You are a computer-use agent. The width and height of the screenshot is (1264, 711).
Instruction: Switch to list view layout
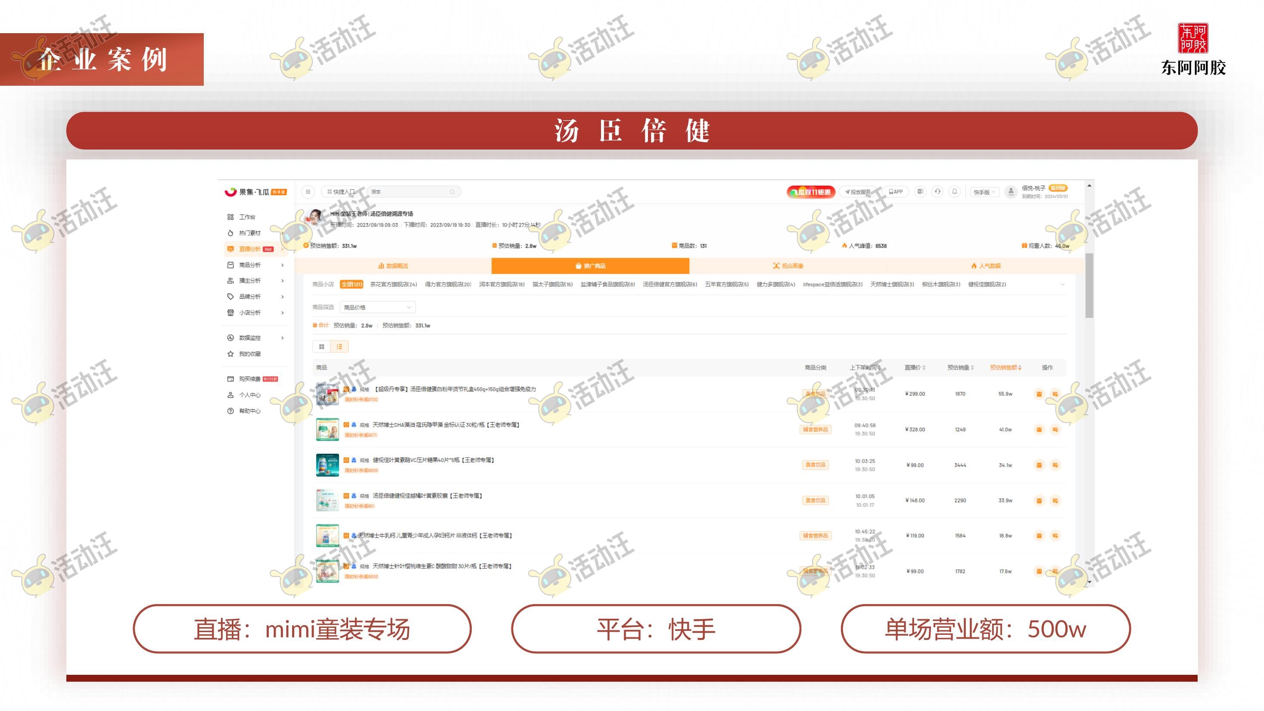coord(339,346)
